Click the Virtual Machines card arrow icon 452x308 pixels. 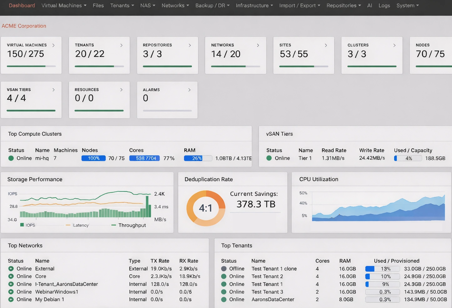pos(53,45)
